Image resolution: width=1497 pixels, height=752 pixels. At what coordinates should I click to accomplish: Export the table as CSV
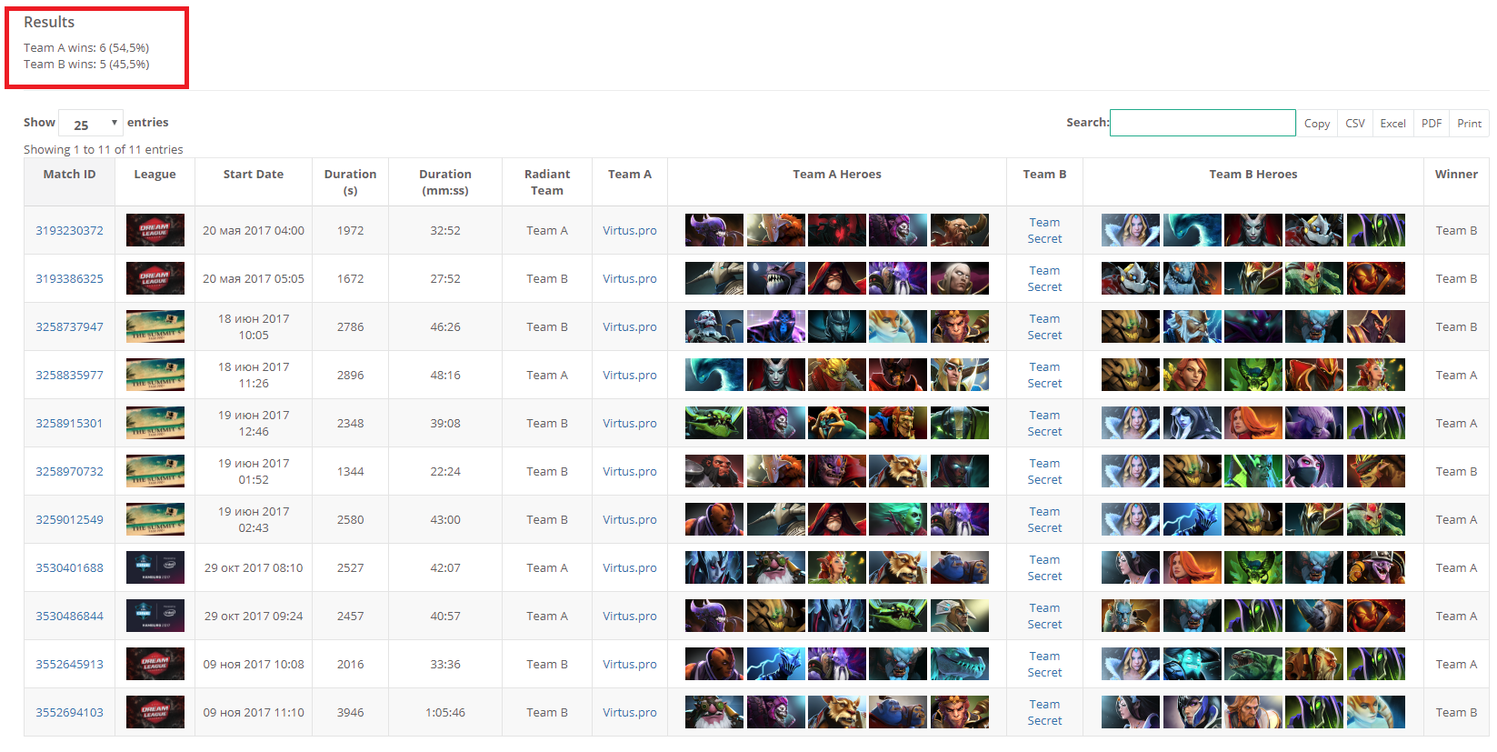pos(1355,123)
